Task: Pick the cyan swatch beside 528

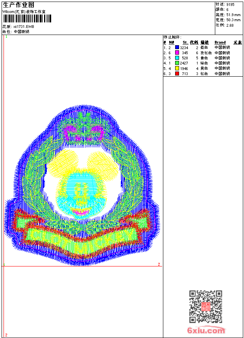Action: 177,58
